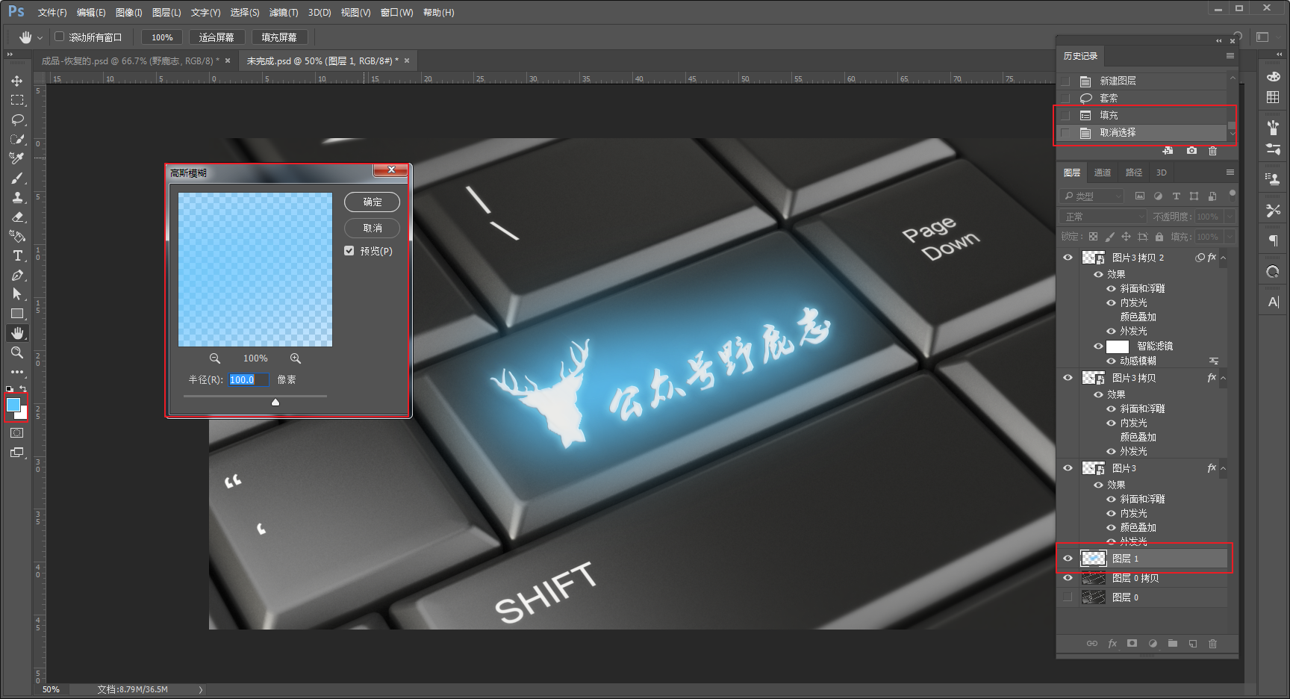
Task: Collapse effects of 图片3 拷贝
Action: [1223, 378]
